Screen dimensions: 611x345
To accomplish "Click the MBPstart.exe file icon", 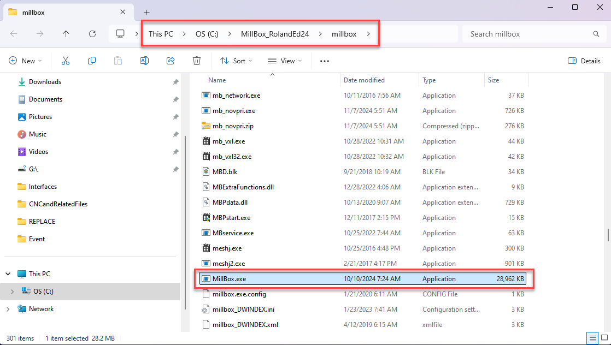I will (x=205, y=217).
